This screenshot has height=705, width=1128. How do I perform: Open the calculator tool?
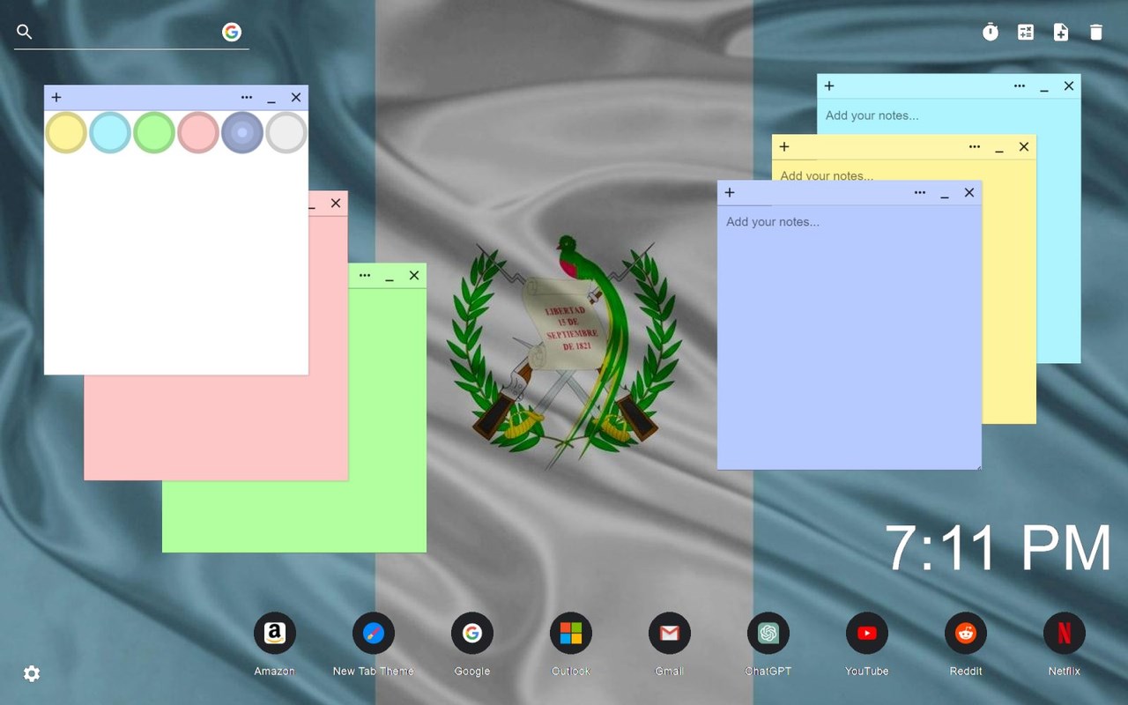point(1026,33)
